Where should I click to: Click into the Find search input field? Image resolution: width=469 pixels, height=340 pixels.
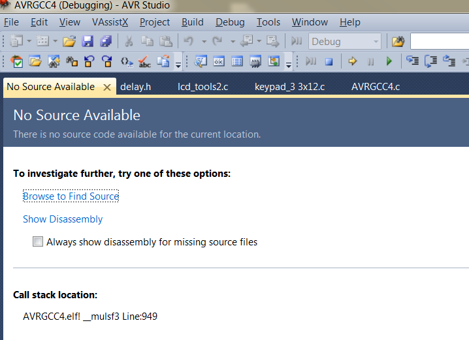(440, 41)
